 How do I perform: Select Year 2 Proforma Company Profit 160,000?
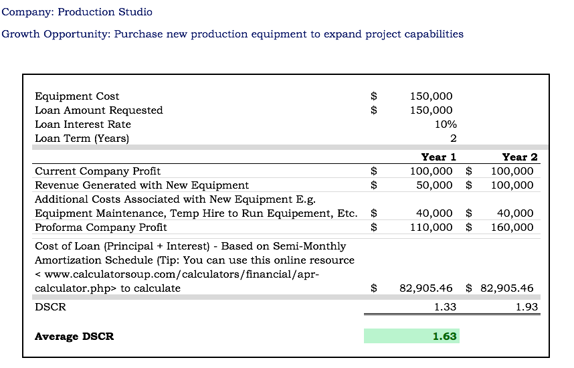(512, 227)
